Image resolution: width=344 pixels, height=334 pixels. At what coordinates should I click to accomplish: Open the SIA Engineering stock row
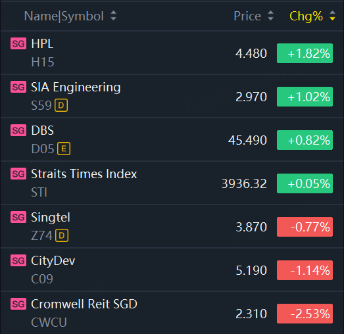pyautogui.click(x=172, y=96)
